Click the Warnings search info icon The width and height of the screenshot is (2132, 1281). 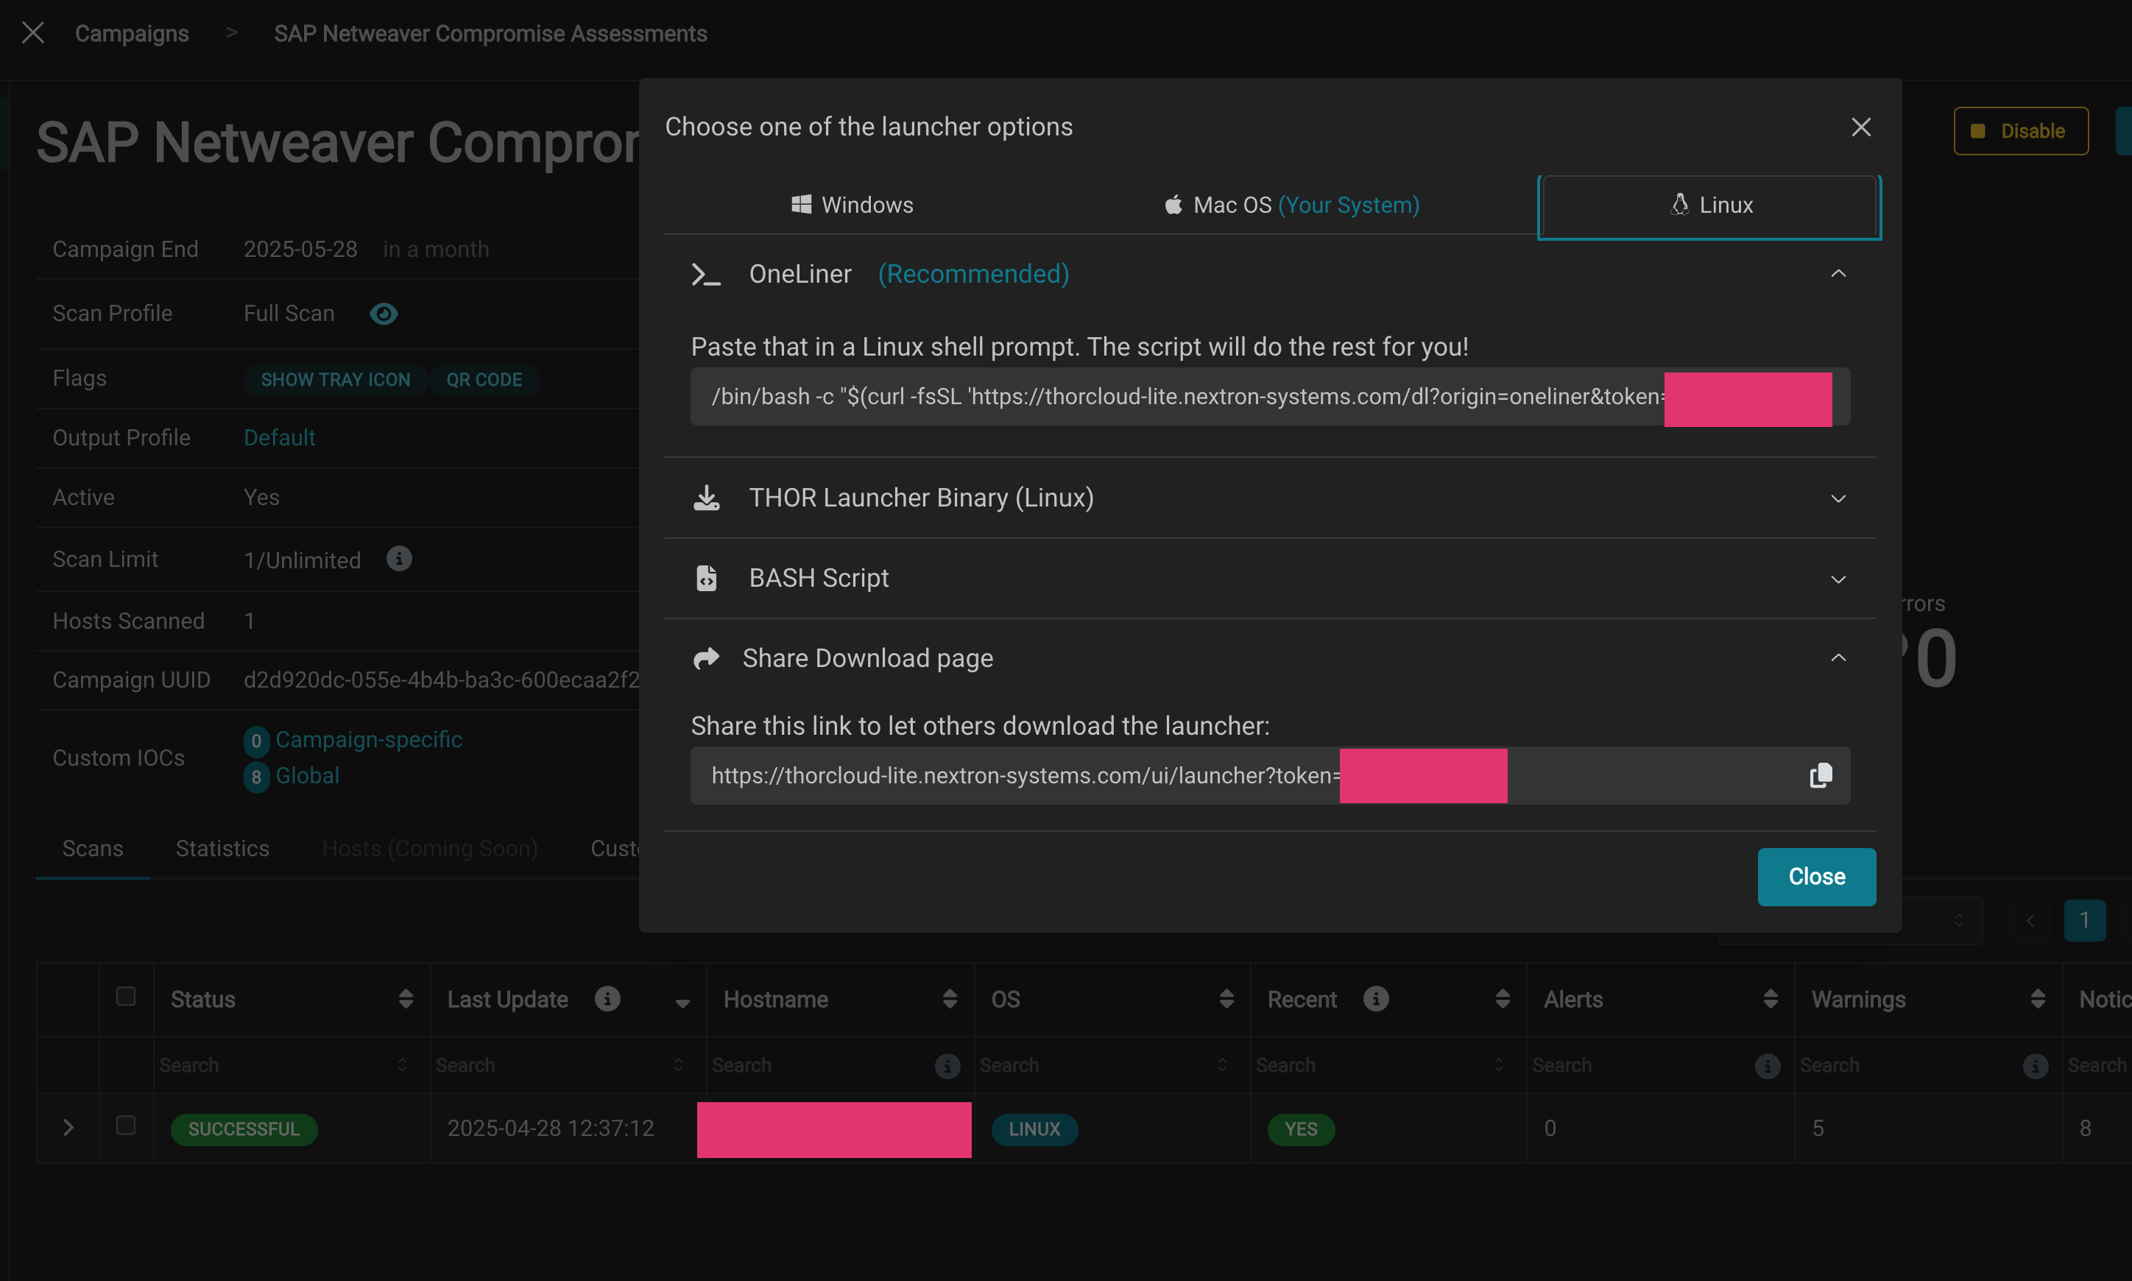[x=2036, y=1067]
